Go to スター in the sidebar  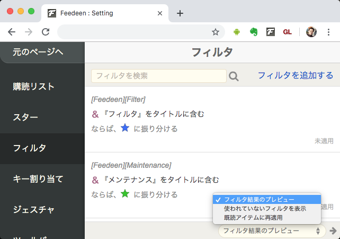(x=26, y=117)
